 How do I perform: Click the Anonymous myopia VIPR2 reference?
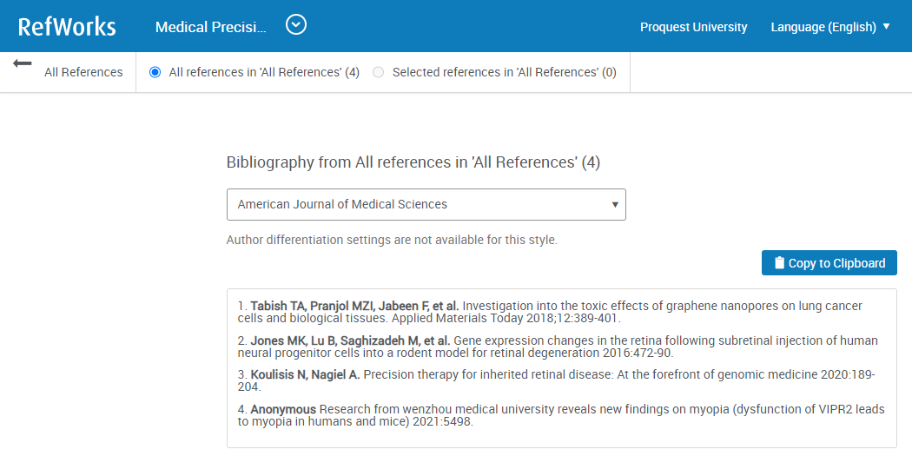[x=556, y=415]
